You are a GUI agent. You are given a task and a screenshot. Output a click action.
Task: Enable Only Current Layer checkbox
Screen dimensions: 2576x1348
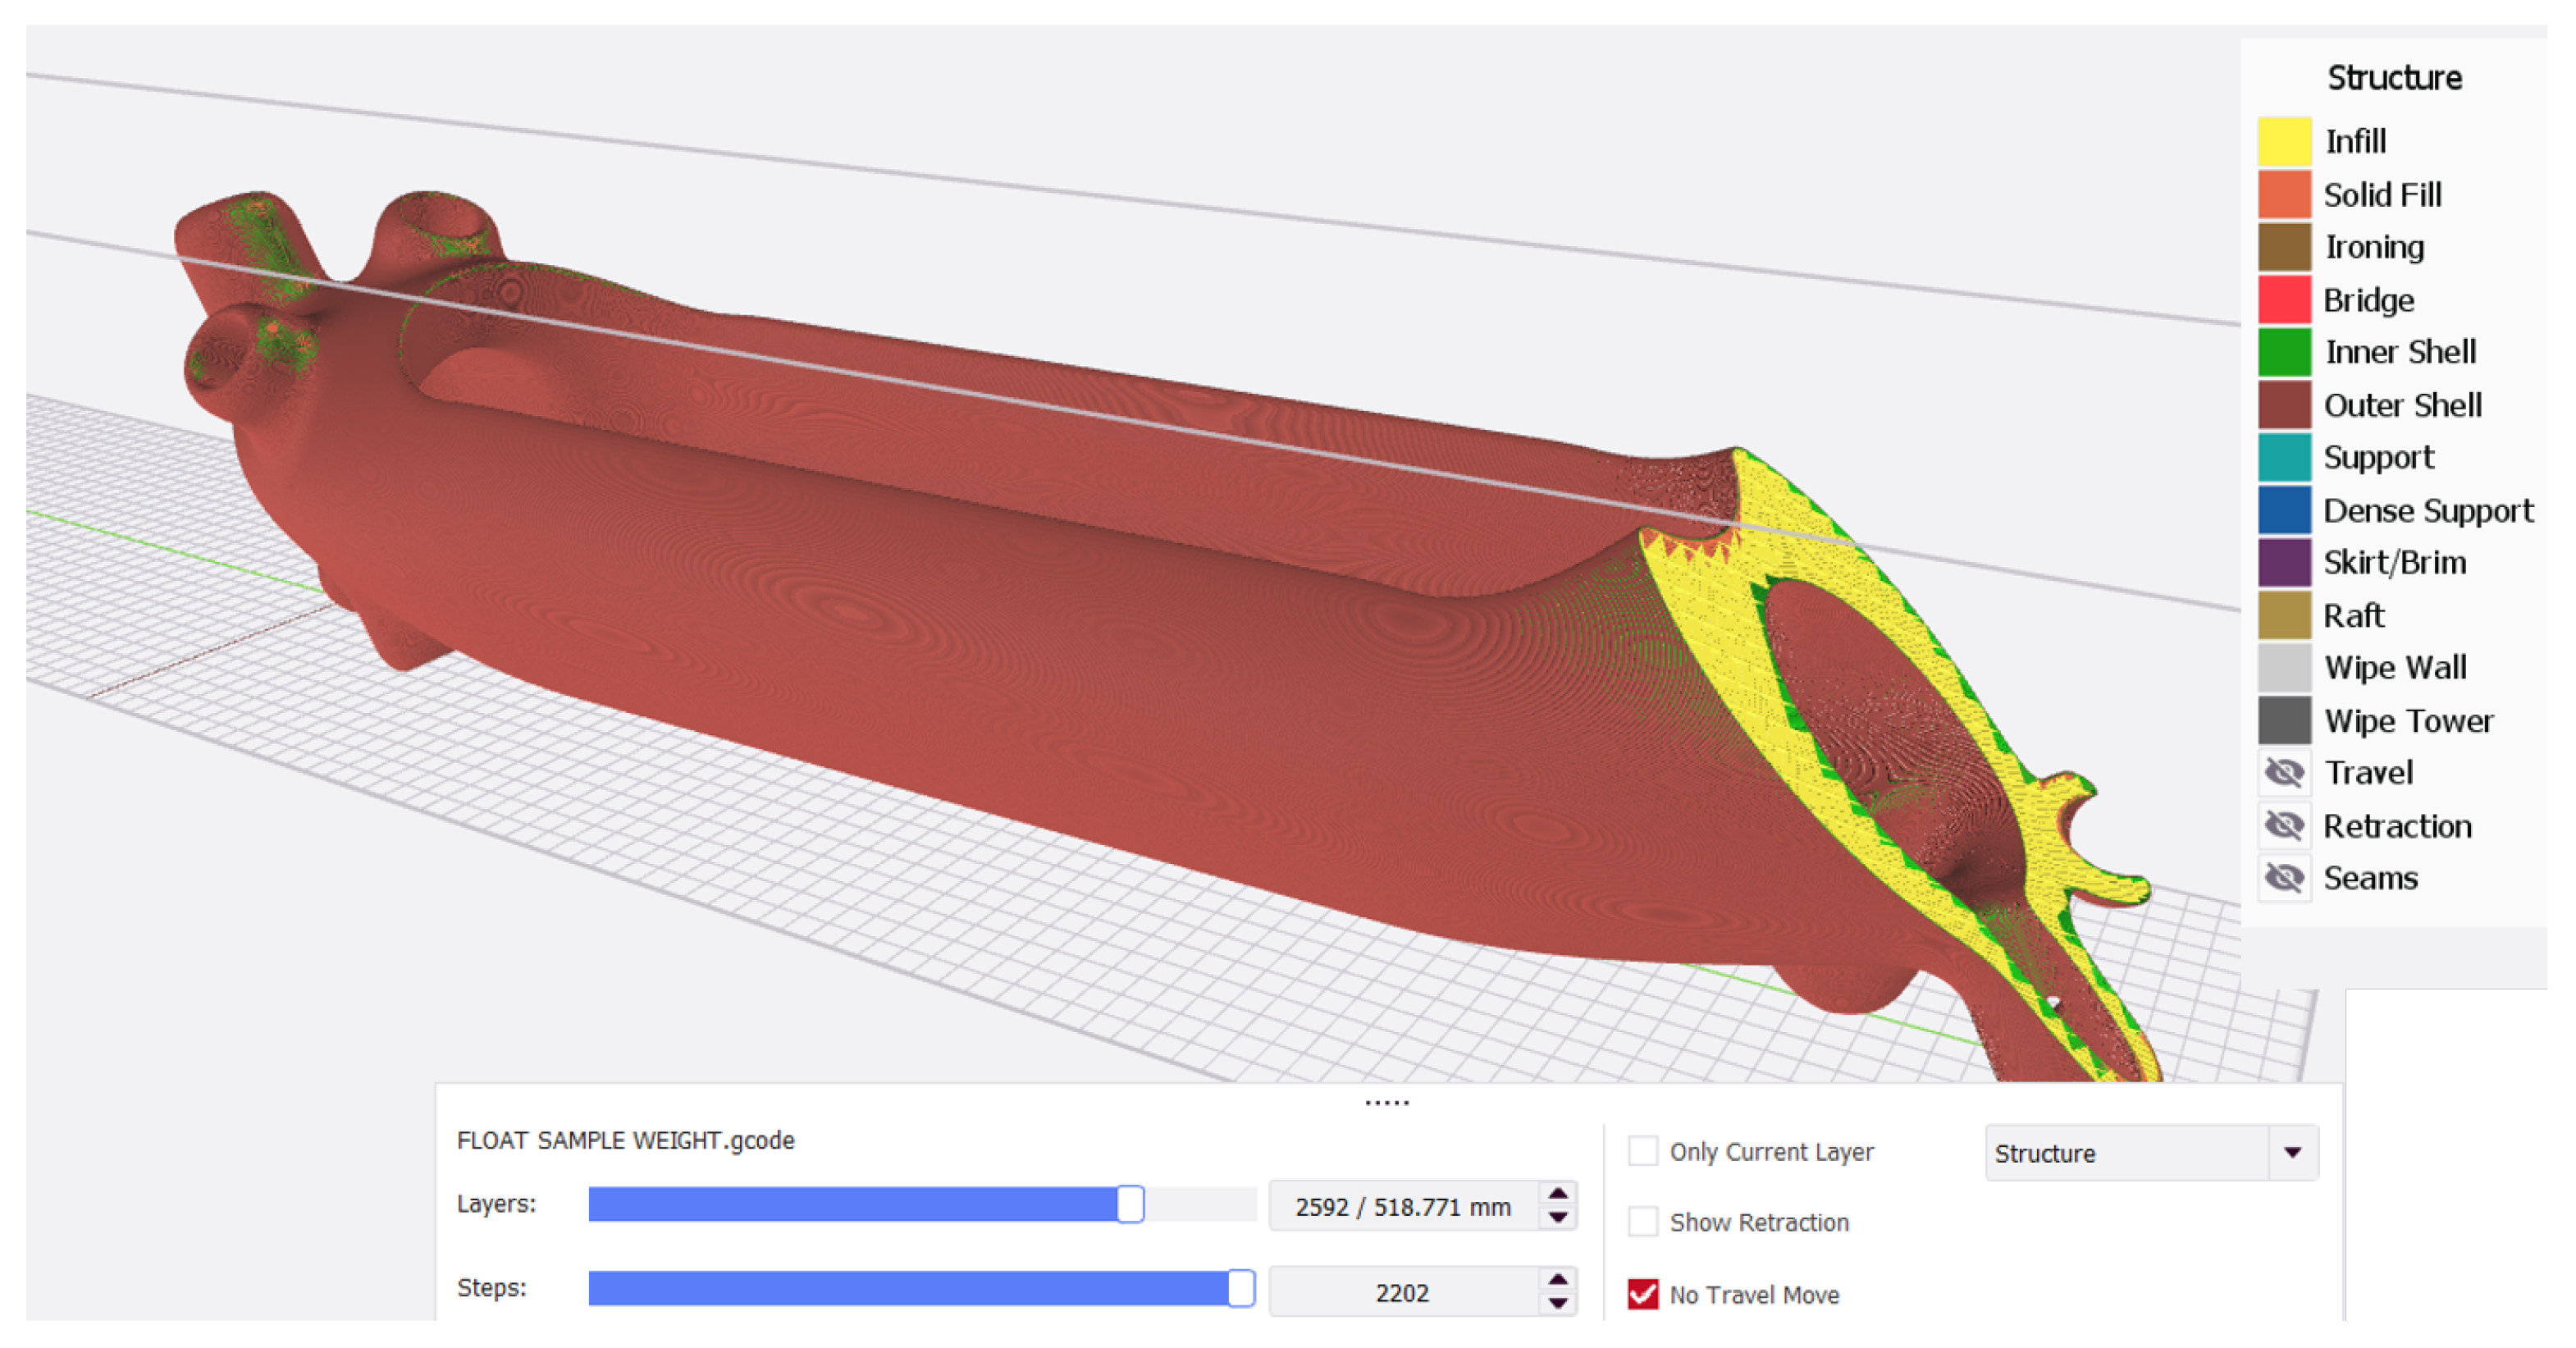pyautogui.click(x=1642, y=1151)
